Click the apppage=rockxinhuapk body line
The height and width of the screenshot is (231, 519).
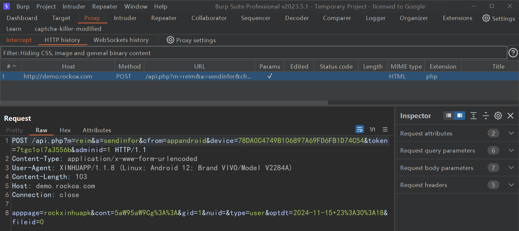(200, 217)
